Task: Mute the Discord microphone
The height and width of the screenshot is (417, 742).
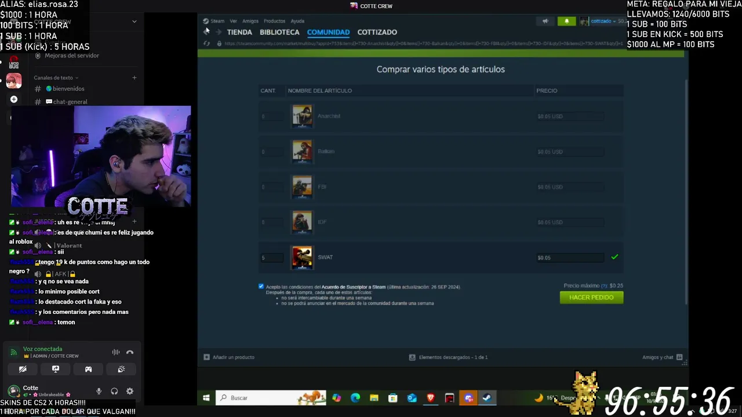Action: 99,392
